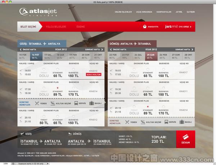The height and width of the screenshot is (165, 216).
Task: Switch to the Ödeme step
Action: (81, 27)
